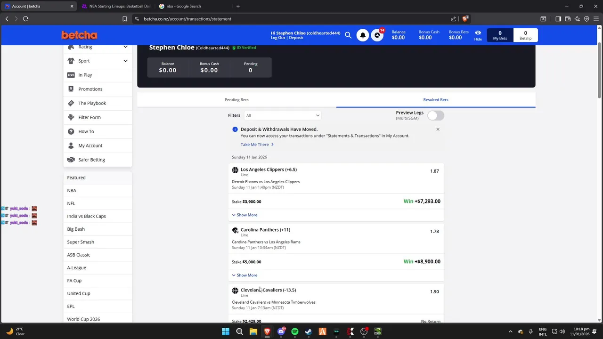Image resolution: width=603 pixels, height=339 pixels.
Task: Click The Playbook sidebar icon
Action: 71,103
